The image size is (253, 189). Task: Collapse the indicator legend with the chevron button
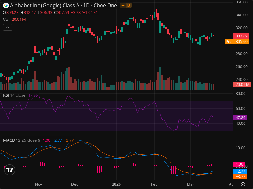tap(8, 27)
